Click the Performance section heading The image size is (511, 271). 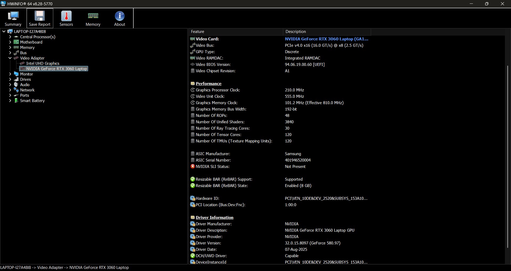209,83
